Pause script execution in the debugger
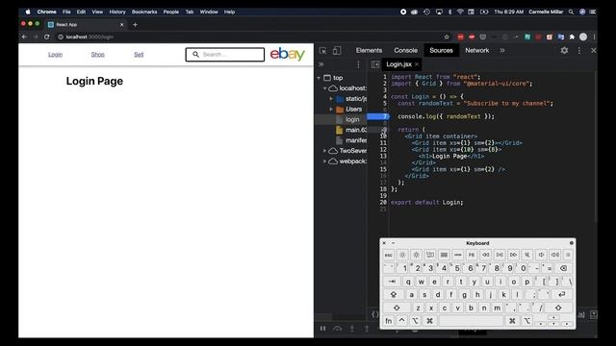This screenshot has height=346, width=616. [x=322, y=329]
